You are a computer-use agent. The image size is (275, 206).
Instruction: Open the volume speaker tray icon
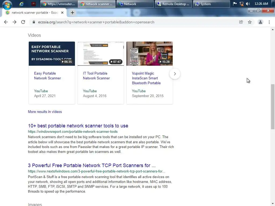[x=248, y=4]
